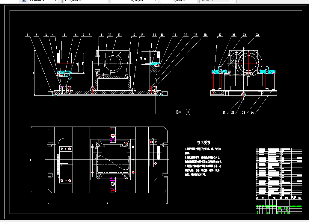The height and width of the screenshot is (222, 309).
Task: Select part balloon number 4
Action: (x=53, y=35)
